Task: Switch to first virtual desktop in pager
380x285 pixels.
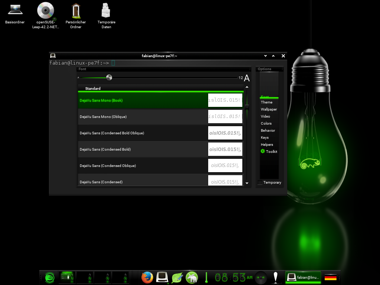Action: (67, 277)
